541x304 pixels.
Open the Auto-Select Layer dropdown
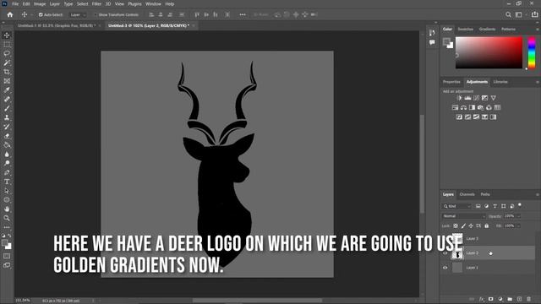(78, 15)
